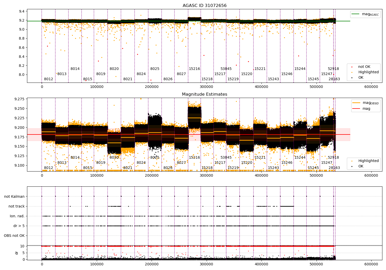Click obsid label 8024 in the Magnitude Estimates plot
This screenshot has height=270, width=386.
tap(141, 163)
